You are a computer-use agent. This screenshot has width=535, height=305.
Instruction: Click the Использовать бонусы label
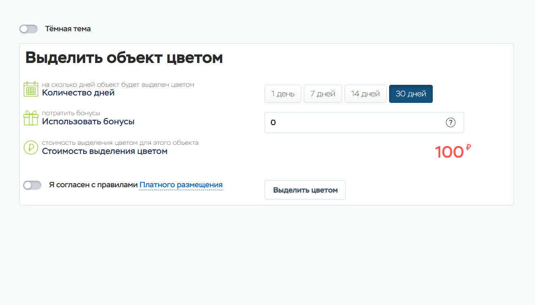(x=88, y=122)
